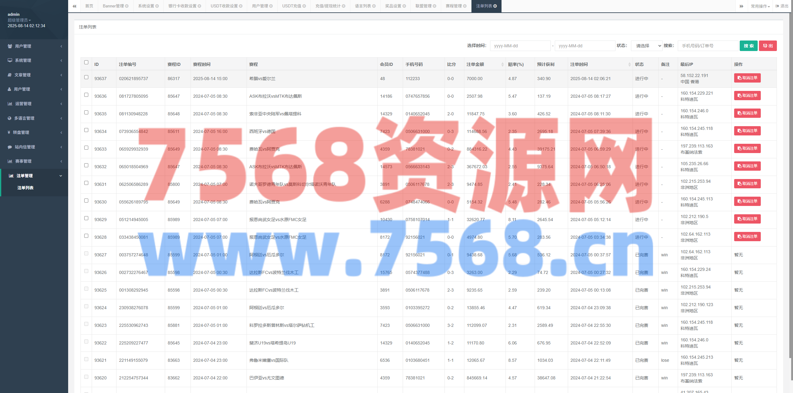Viewport: 793px width, 393px height.
Task: Click the 转盘管理 yen icon
Action: pyautogui.click(x=9, y=132)
